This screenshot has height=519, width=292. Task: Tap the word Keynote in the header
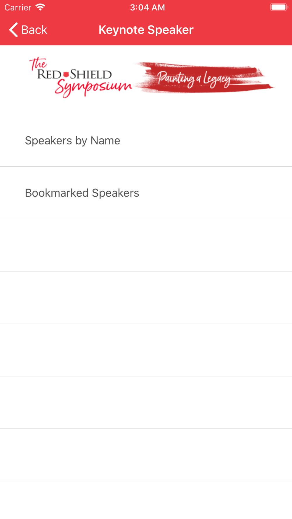[x=121, y=30]
